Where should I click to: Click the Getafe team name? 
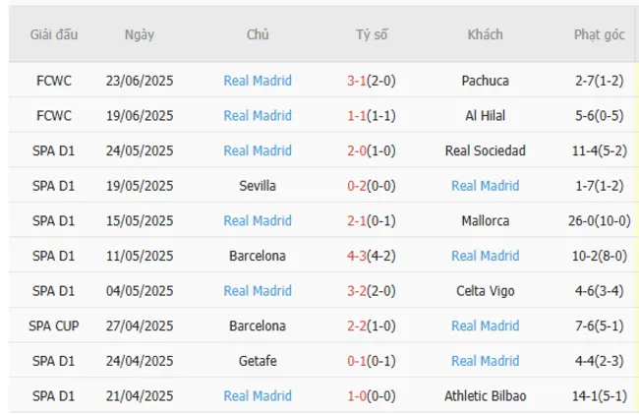pyautogui.click(x=258, y=361)
